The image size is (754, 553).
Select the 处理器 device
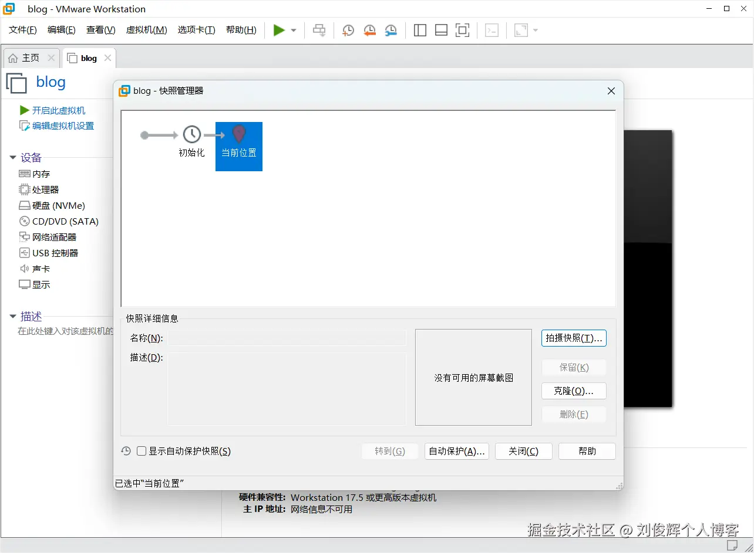(39, 189)
